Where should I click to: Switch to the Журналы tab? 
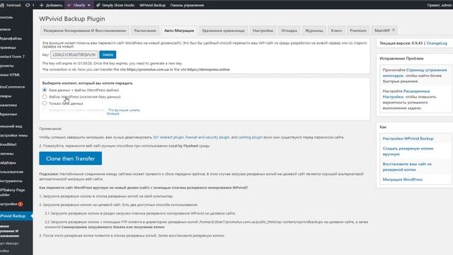click(x=314, y=30)
